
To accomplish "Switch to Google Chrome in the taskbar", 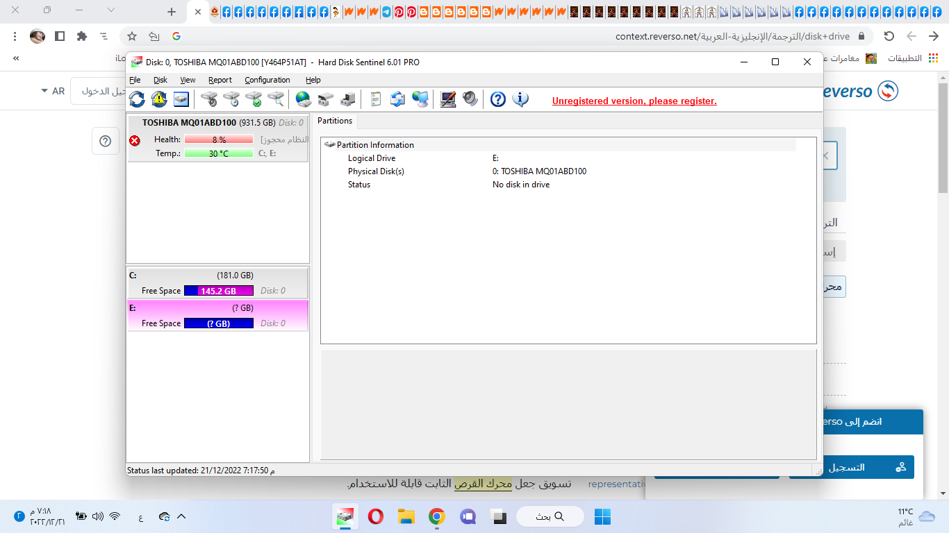I will tap(436, 516).
